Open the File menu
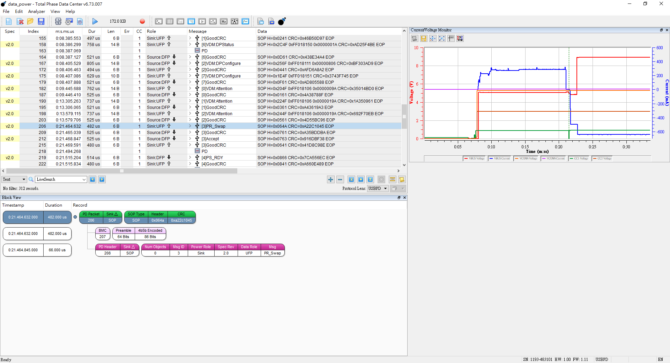The width and height of the screenshot is (670, 363). tap(6, 12)
